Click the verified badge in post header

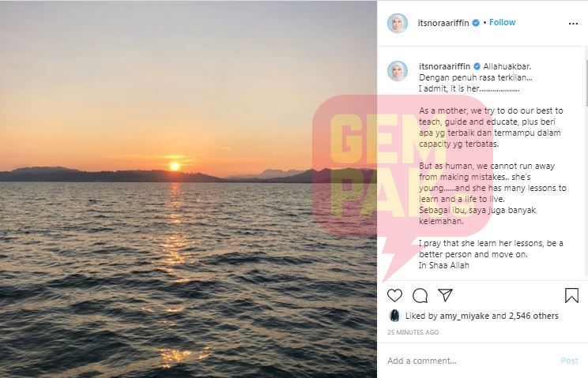[476, 23]
